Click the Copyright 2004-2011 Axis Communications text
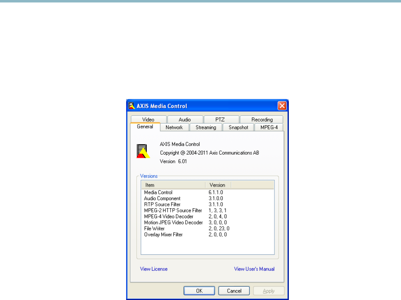Image resolution: width=401 pixels, height=300 pixels. 210,153
